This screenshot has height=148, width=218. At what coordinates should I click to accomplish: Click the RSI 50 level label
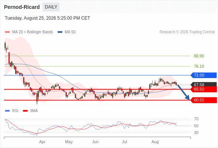click(x=196, y=126)
